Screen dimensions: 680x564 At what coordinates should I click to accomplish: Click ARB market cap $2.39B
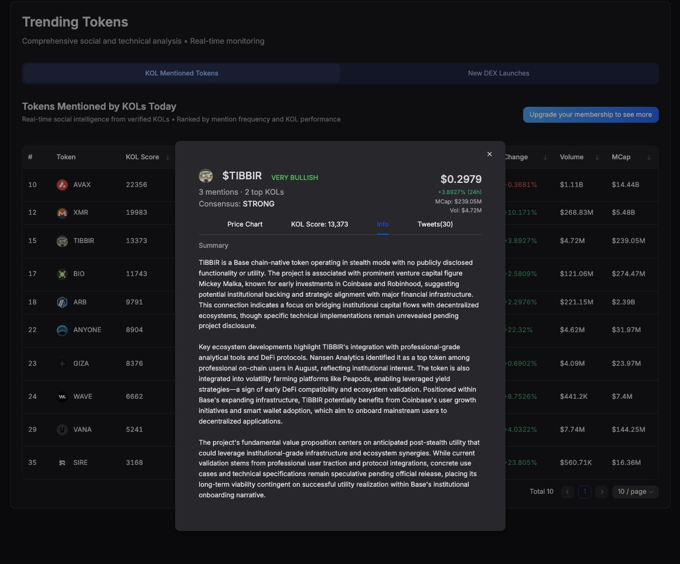click(623, 302)
